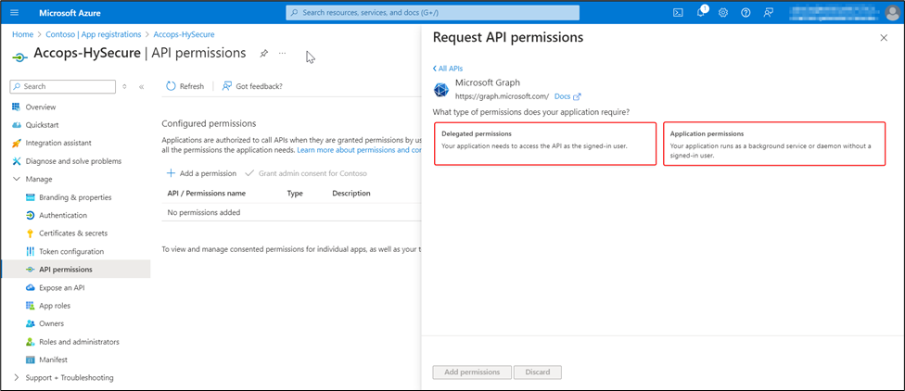Close the Request API permissions panel
The image size is (905, 391).
click(883, 38)
